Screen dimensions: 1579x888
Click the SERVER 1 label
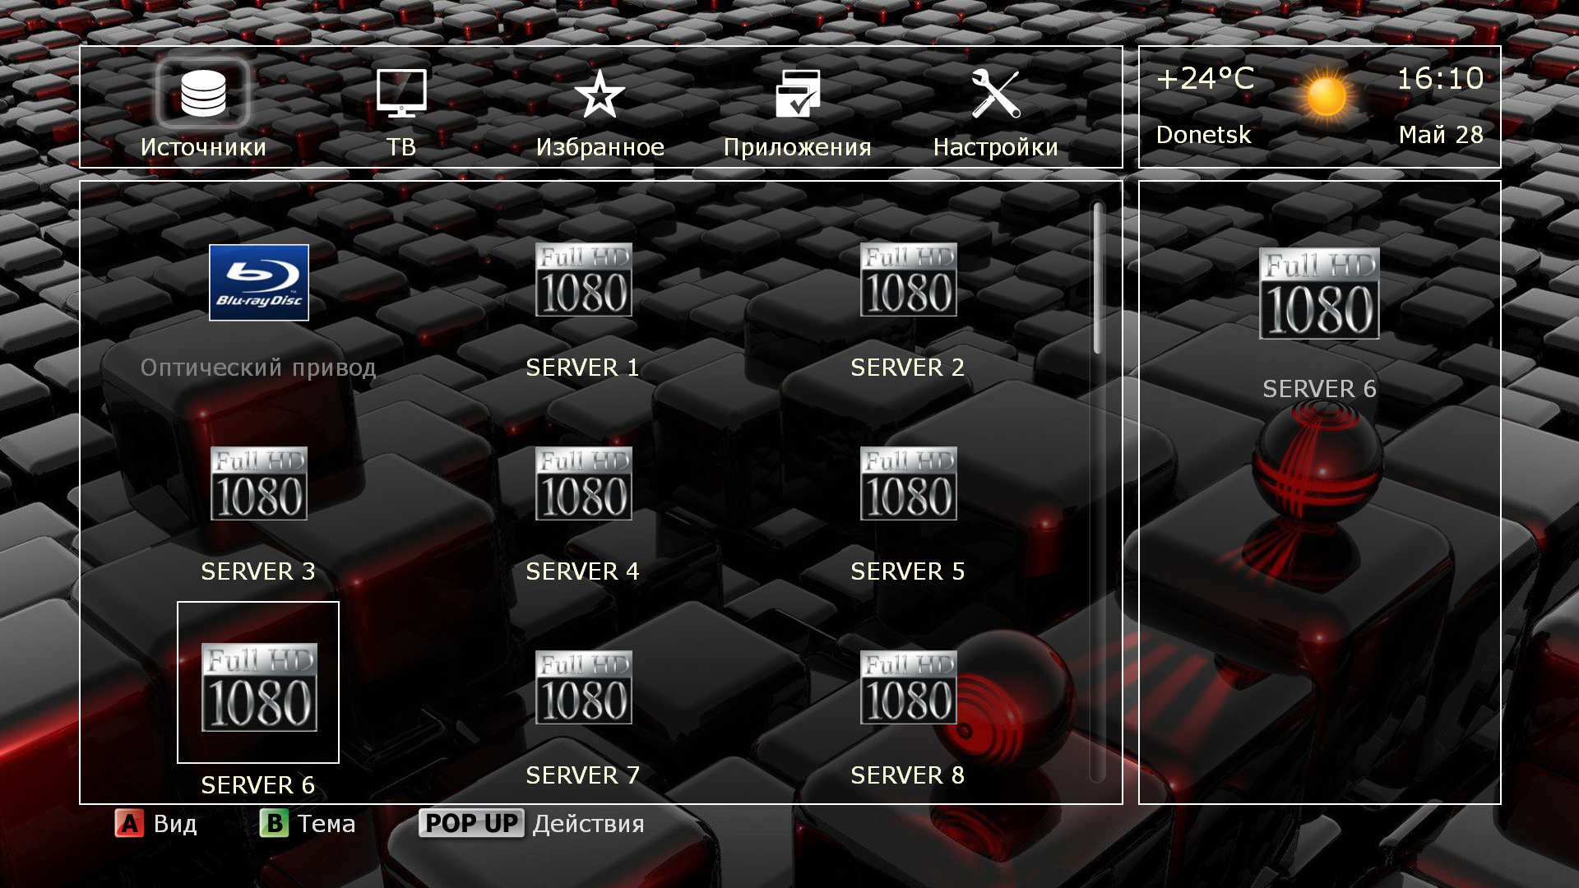click(582, 368)
